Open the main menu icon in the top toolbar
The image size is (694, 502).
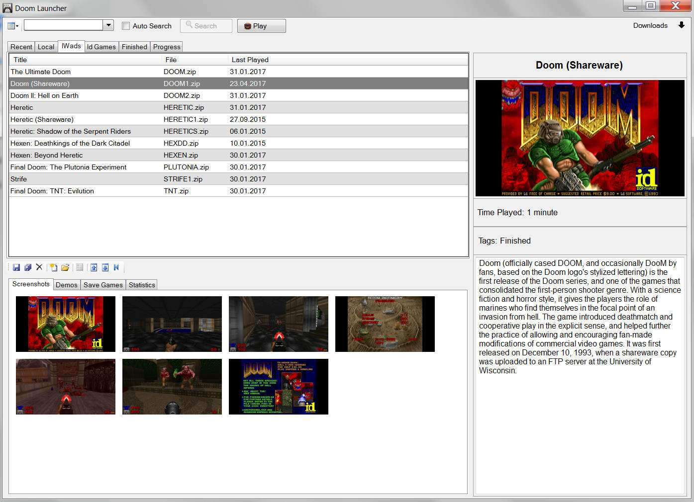tap(12, 26)
